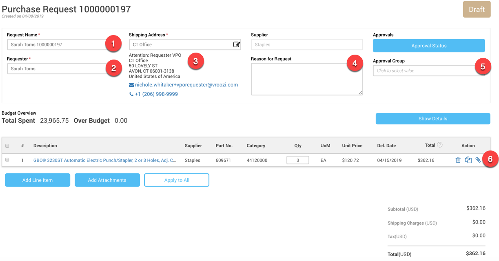Viewport: 499px width, 261px height.
Task: Click the envelope icon beside email address
Action: (x=131, y=85)
